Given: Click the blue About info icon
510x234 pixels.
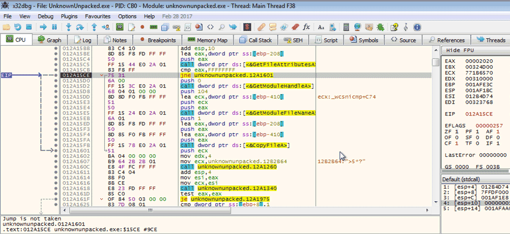Looking at the screenshot, I should 417,27.
